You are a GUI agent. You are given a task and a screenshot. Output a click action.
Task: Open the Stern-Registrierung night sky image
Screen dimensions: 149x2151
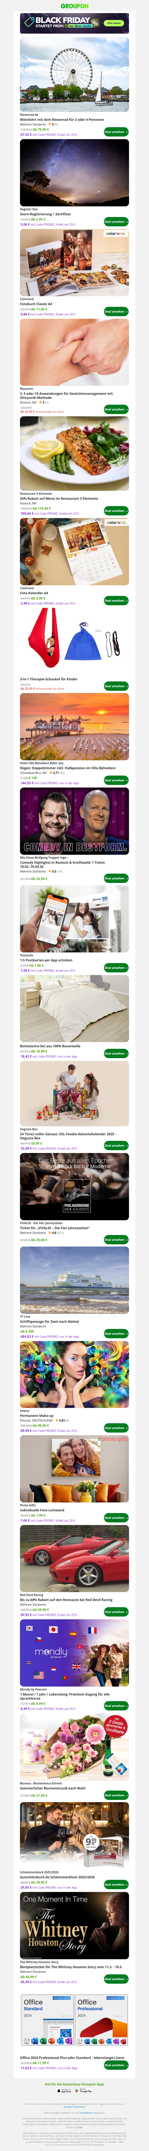[74, 173]
